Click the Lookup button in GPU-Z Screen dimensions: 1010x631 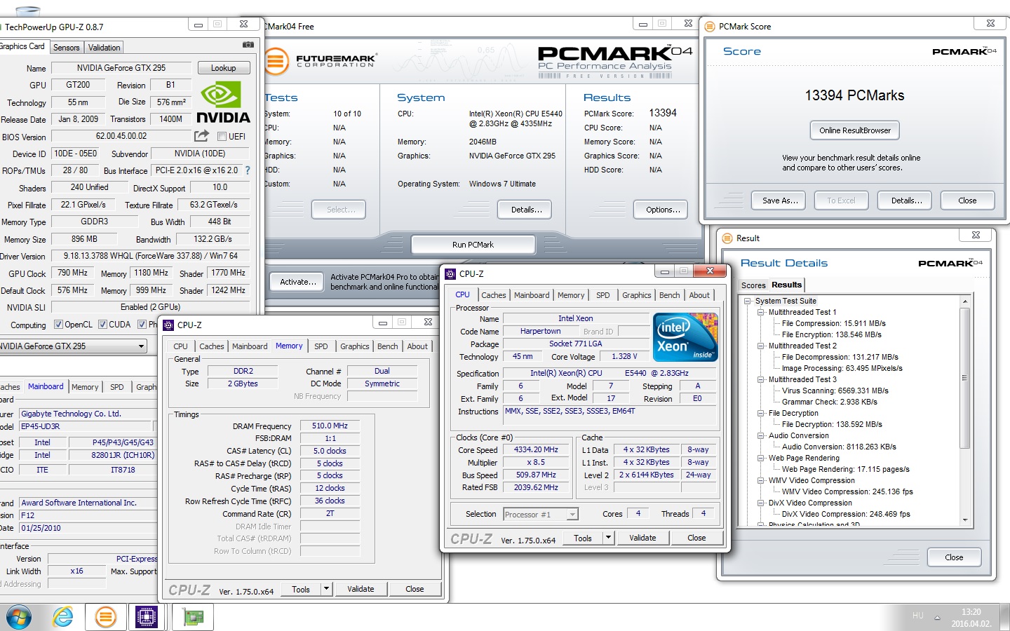223,68
